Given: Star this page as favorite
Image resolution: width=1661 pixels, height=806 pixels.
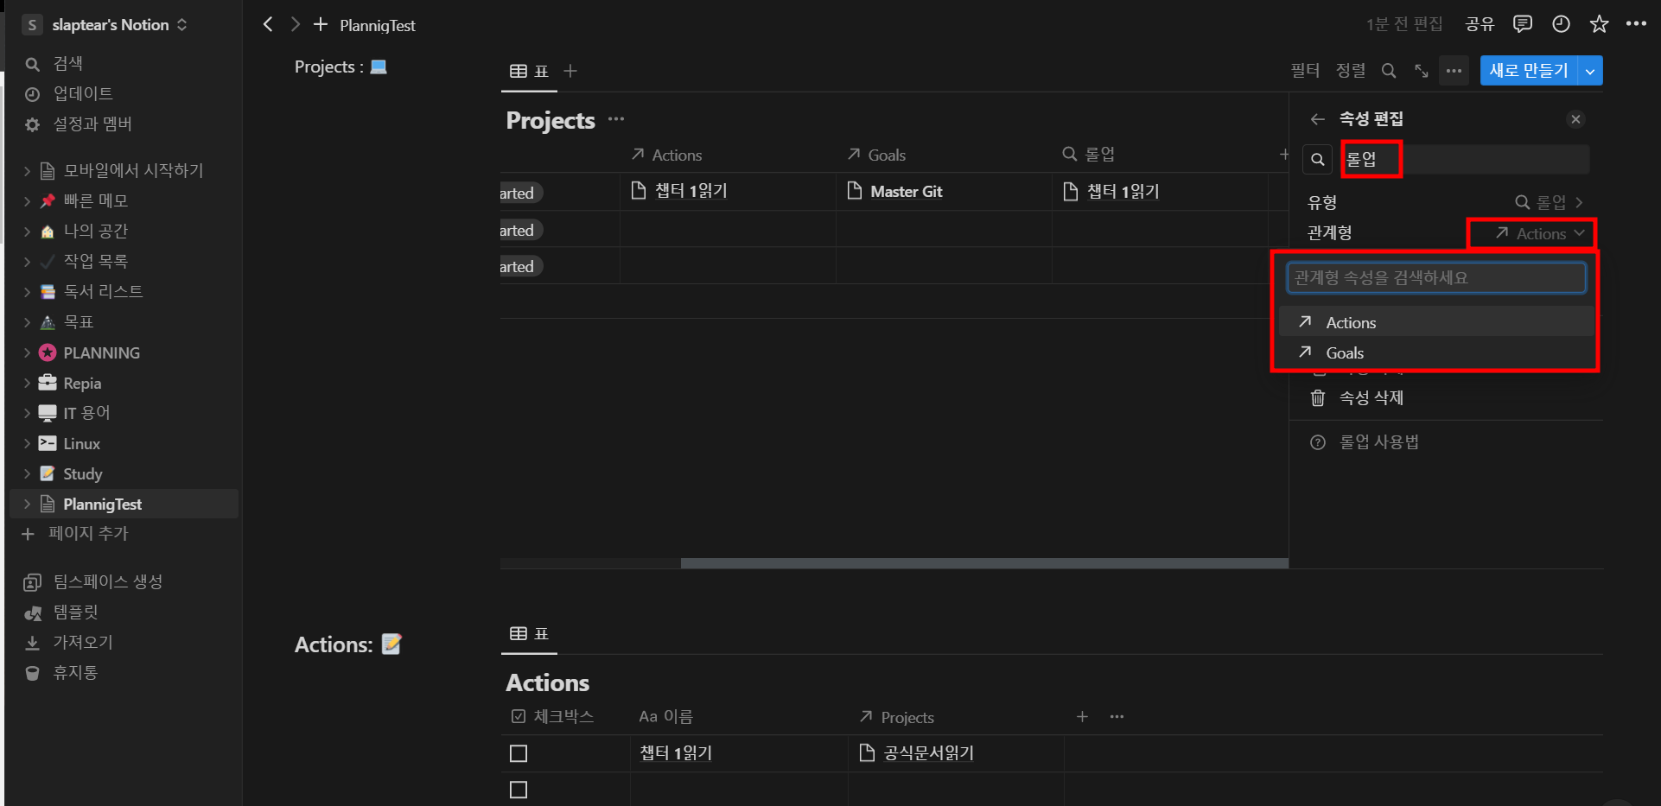Looking at the screenshot, I should (1599, 24).
